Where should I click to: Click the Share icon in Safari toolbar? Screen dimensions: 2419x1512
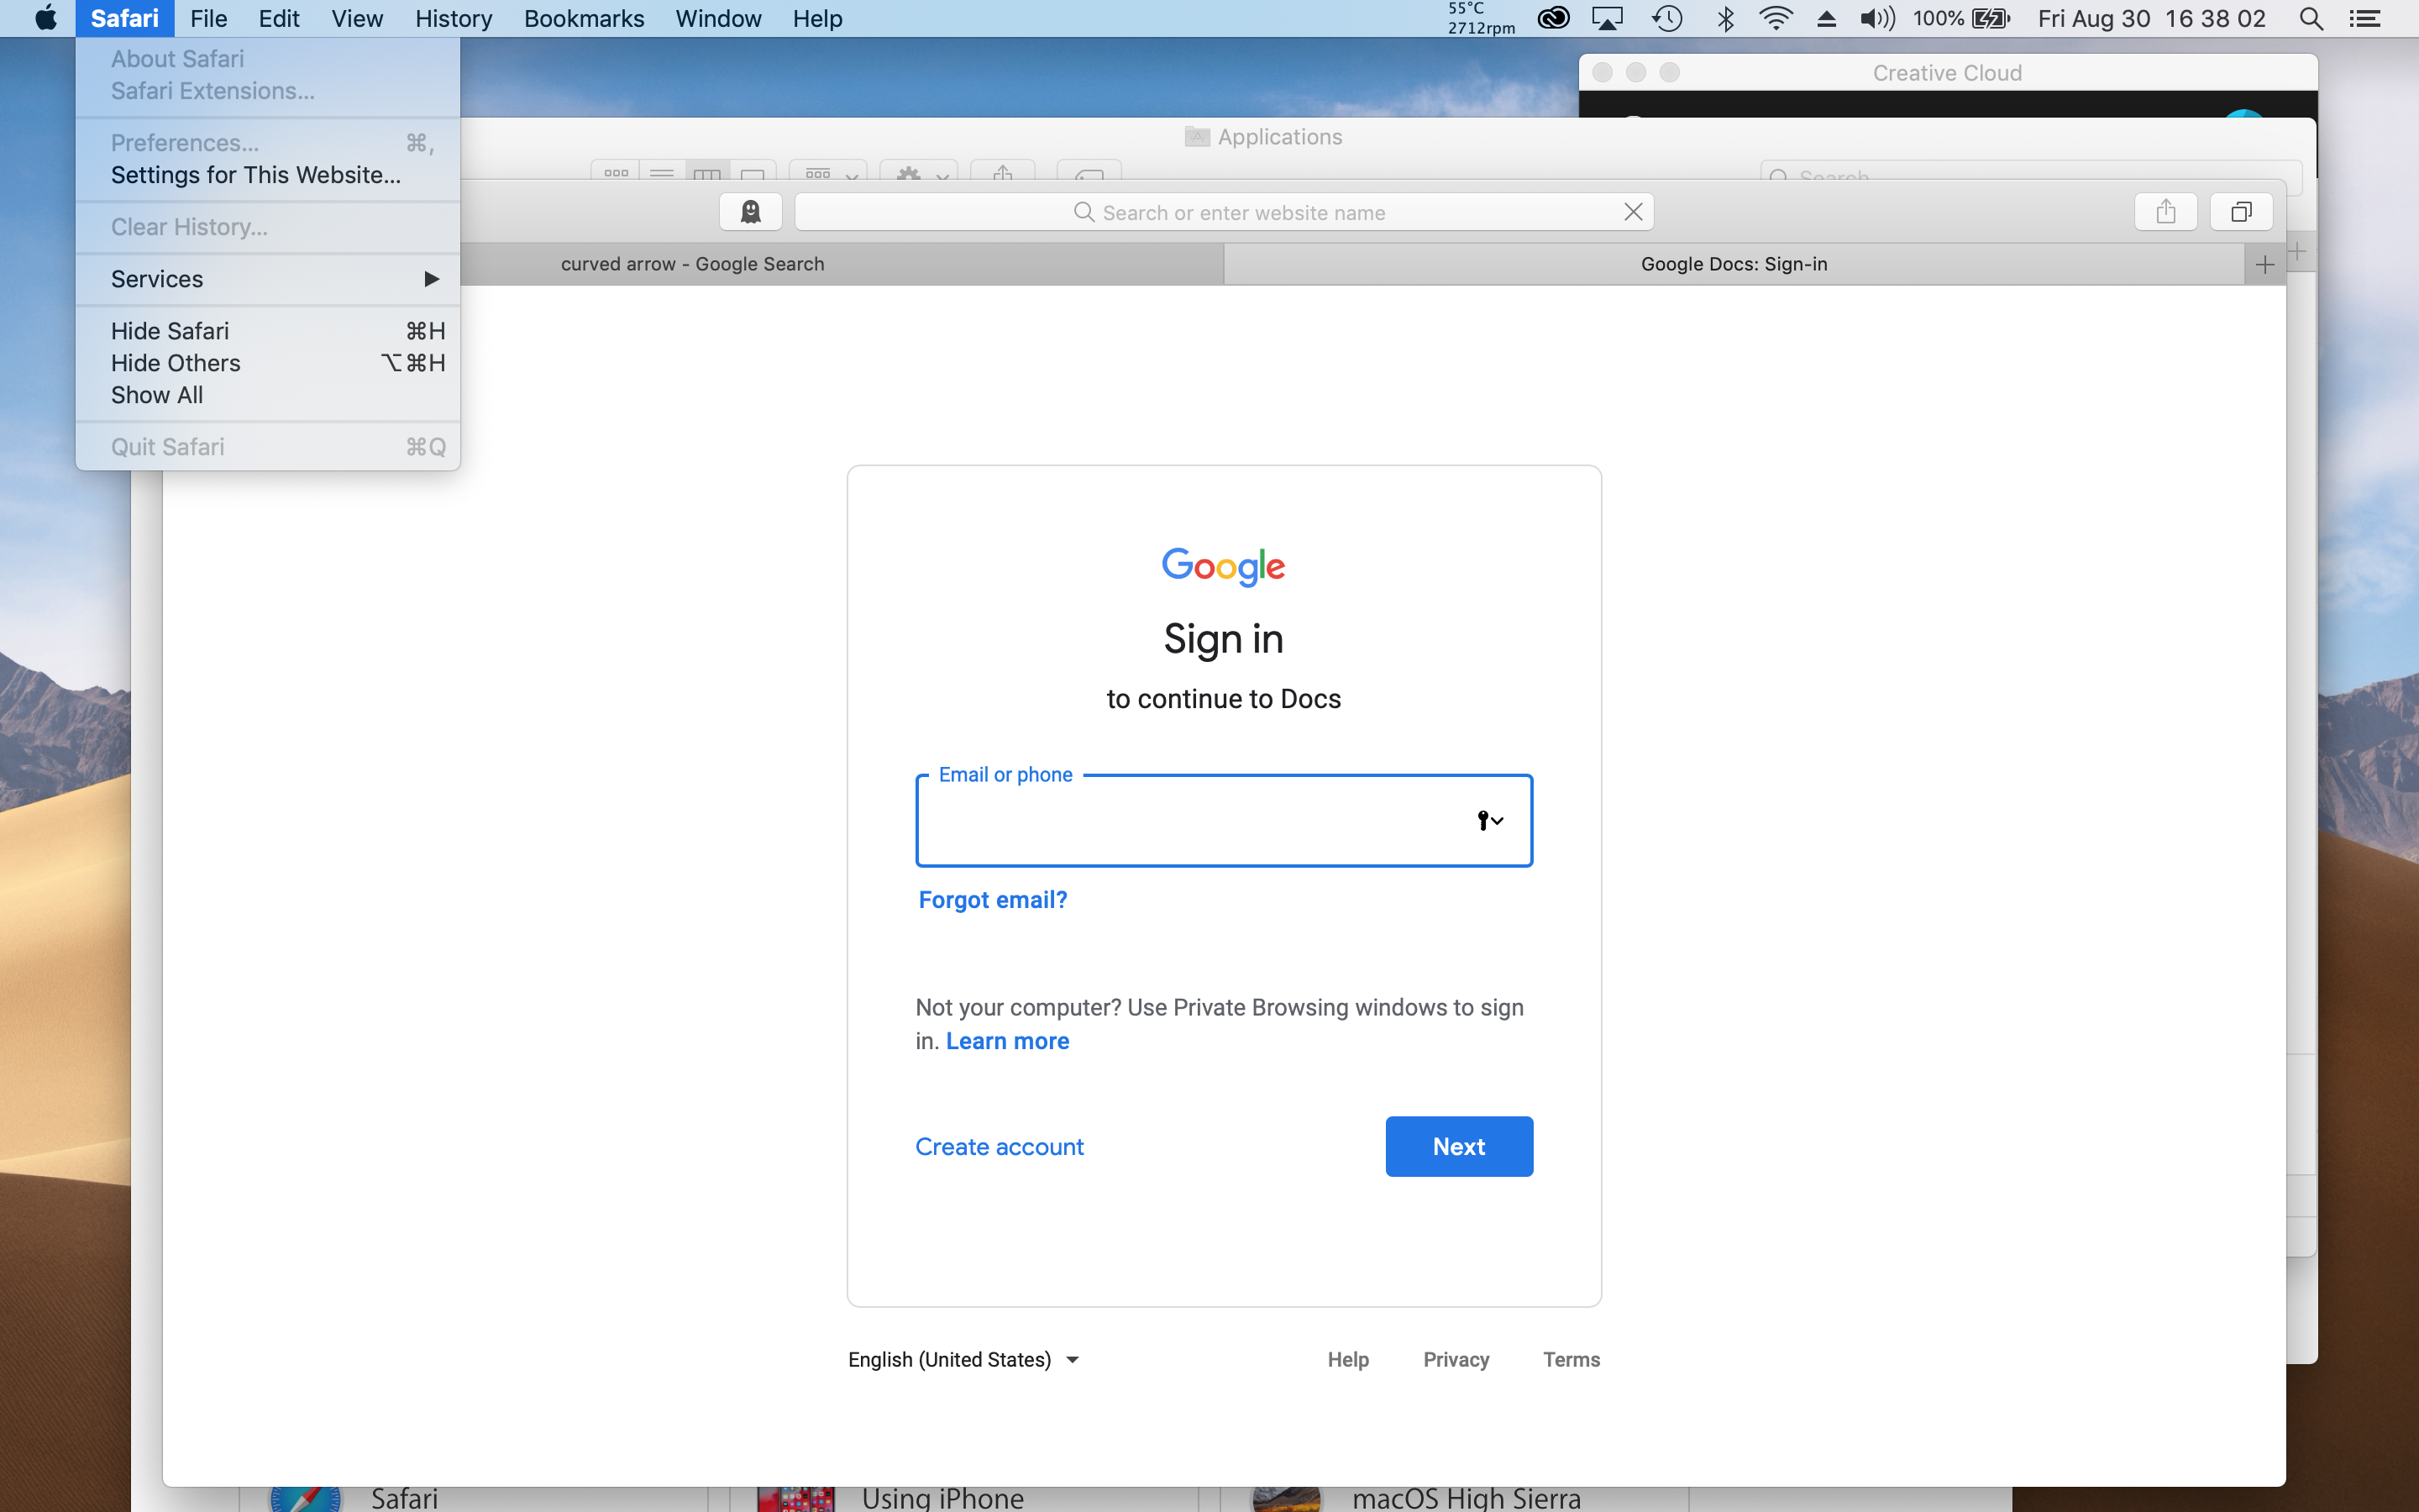coord(2165,212)
